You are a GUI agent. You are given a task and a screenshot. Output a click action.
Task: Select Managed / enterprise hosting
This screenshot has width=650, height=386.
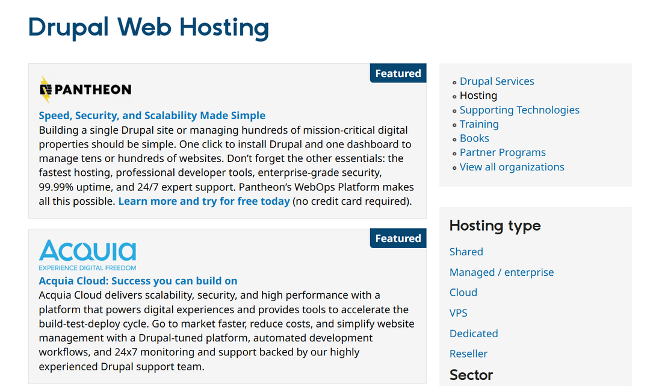point(501,272)
